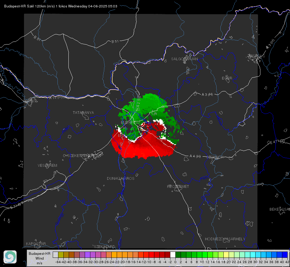The height and width of the screenshot is (267, 290).
Task: Click the Heves county label
Action: [x=219, y=120]
